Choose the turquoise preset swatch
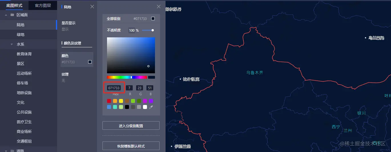 click(x=115, y=107)
